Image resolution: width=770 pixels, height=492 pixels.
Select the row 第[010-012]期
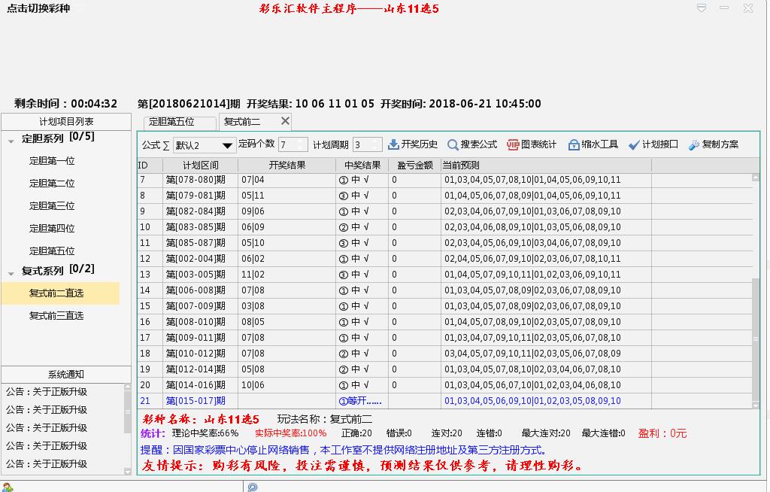(x=444, y=354)
